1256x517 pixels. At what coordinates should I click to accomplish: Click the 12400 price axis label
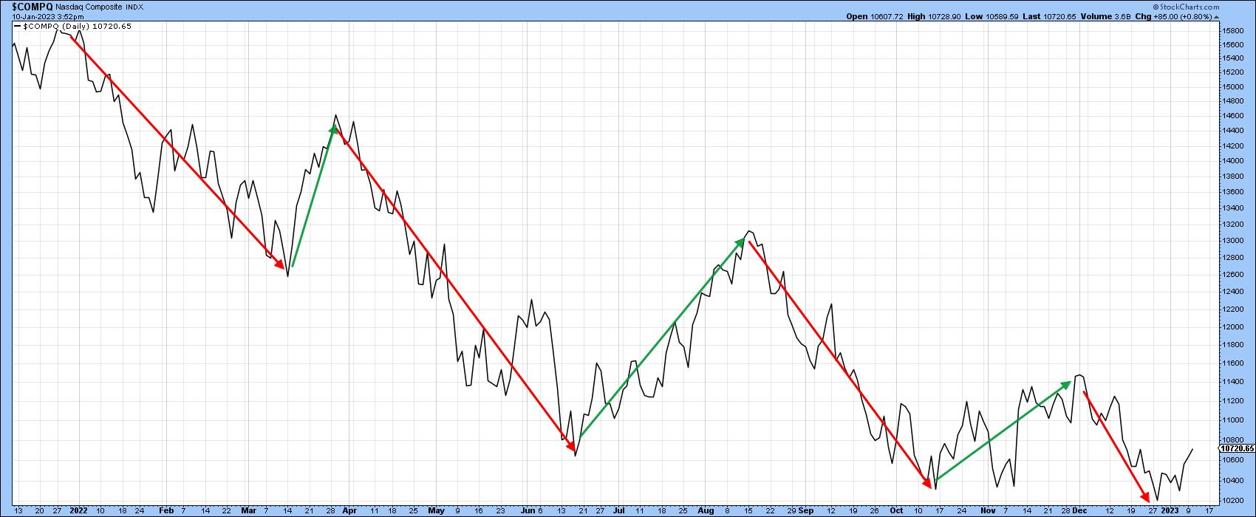click(x=1233, y=292)
